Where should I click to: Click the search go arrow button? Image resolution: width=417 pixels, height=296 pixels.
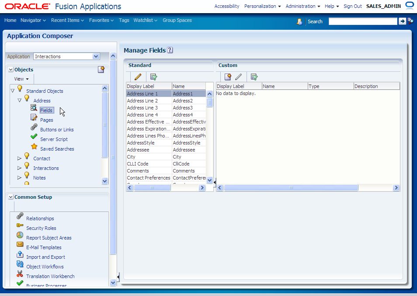tap(402, 21)
